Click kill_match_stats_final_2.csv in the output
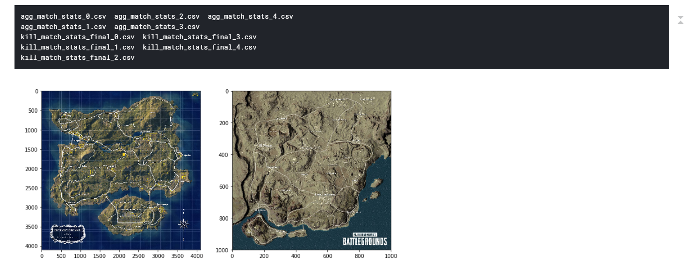This screenshot has width=693, height=272. point(78,57)
